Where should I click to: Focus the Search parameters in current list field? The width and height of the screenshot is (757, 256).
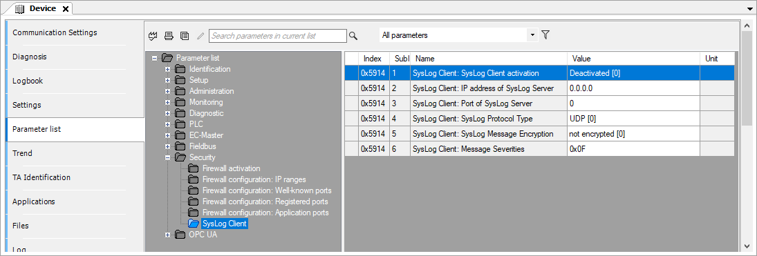[x=278, y=36]
